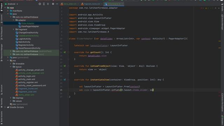Open the Pull Requests tool window
Screen dimensions: 224x126
[x=1, y=34]
